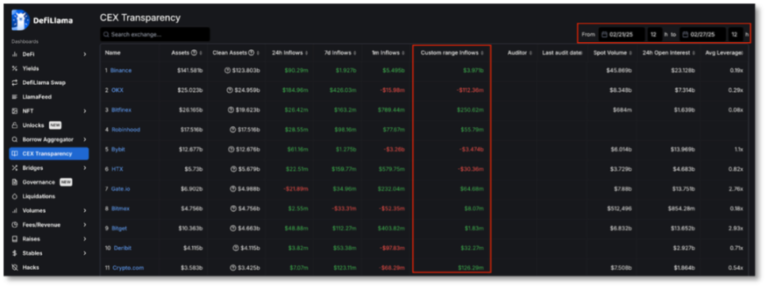The height and width of the screenshot is (289, 769).
Task: Click the Liquidations droplet icon
Action: click(15, 196)
